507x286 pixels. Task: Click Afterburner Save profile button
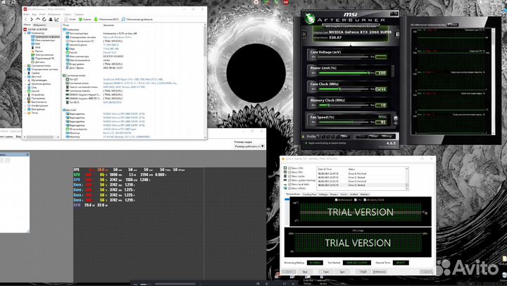(x=344, y=136)
